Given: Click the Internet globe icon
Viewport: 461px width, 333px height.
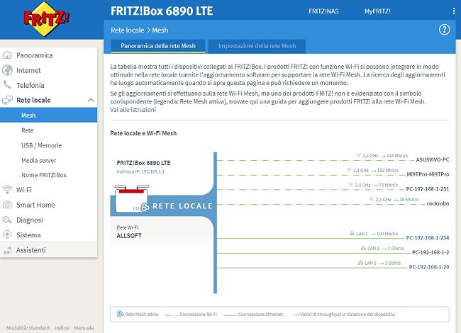Looking at the screenshot, I should pyautogui.click(x=7, y=70).
